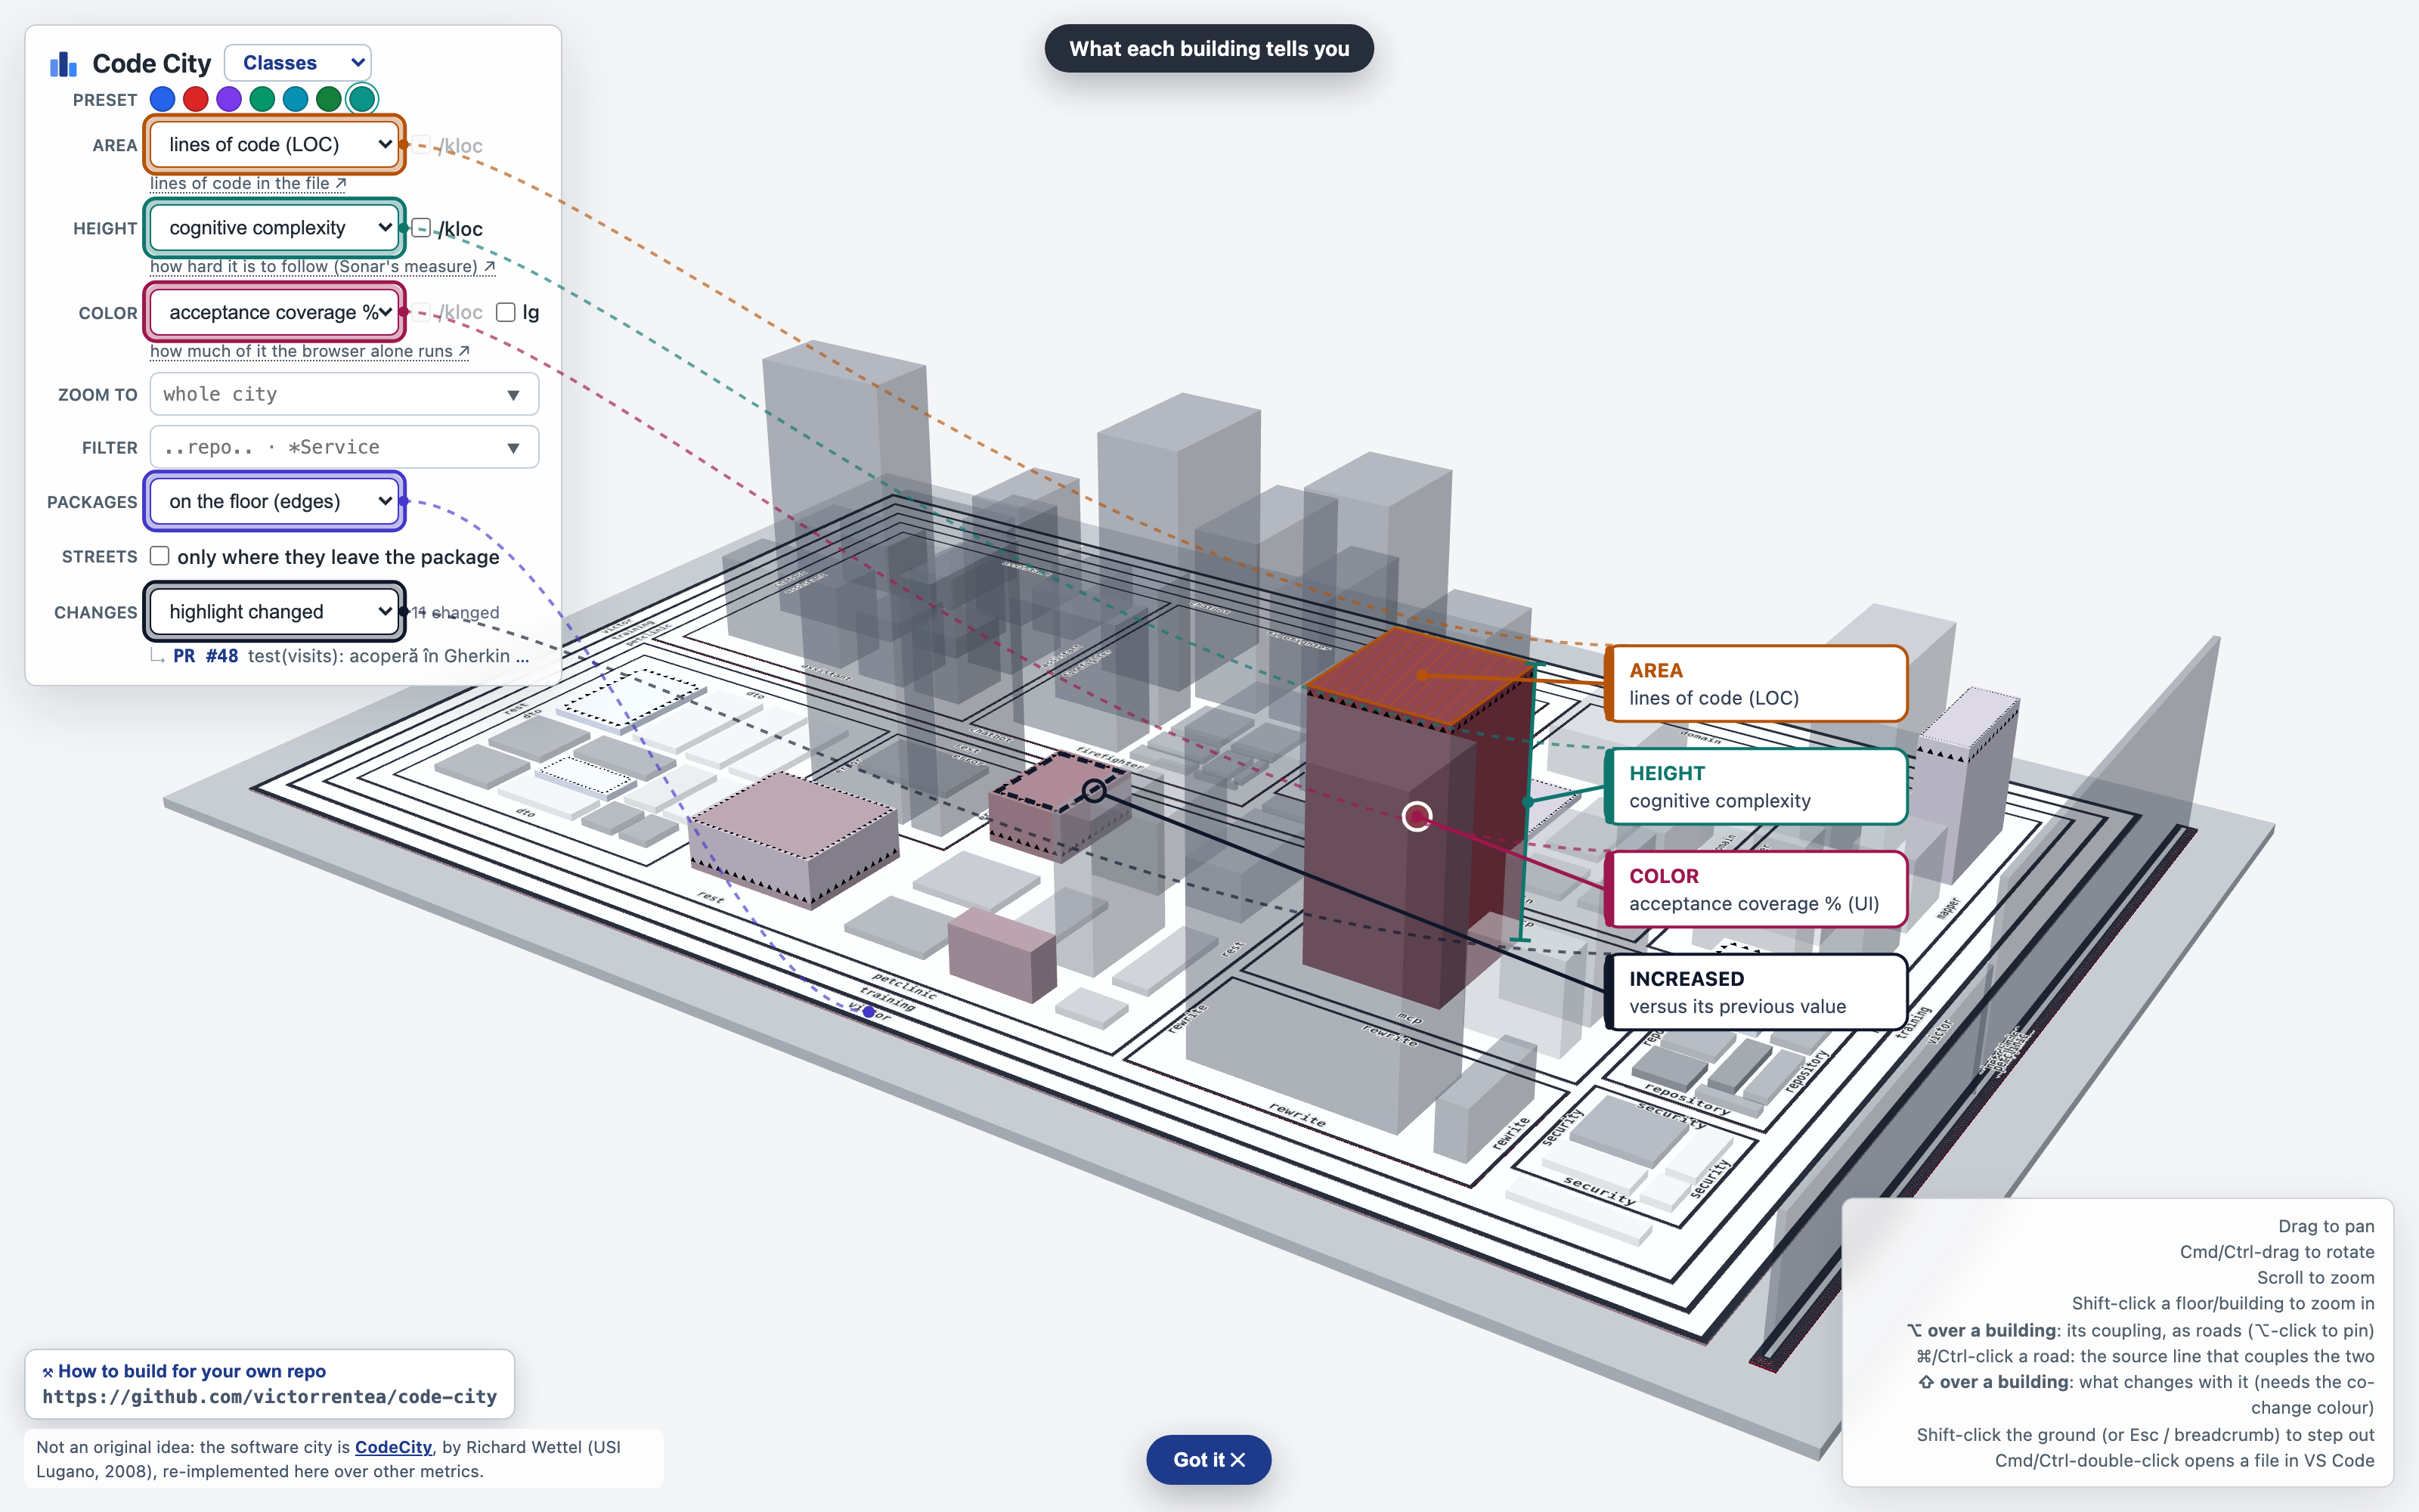Click the AREA lines of code callout box

click(x=1756, y=684)
